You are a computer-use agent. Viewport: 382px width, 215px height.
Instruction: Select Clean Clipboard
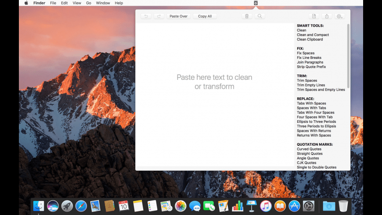[x=310, y=39]
